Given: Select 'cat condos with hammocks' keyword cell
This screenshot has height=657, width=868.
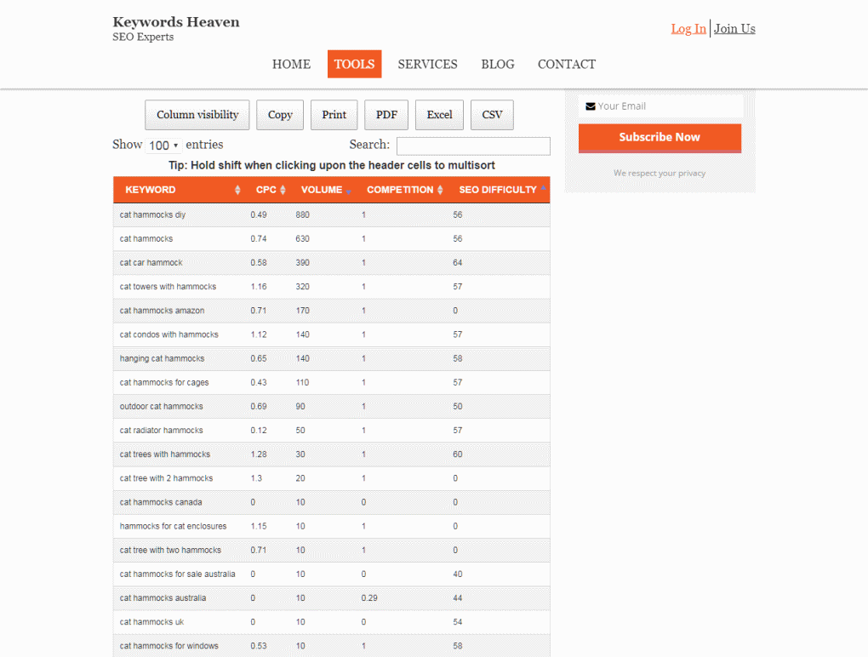Looking at the screenshot, I should (x=168, y=334).
